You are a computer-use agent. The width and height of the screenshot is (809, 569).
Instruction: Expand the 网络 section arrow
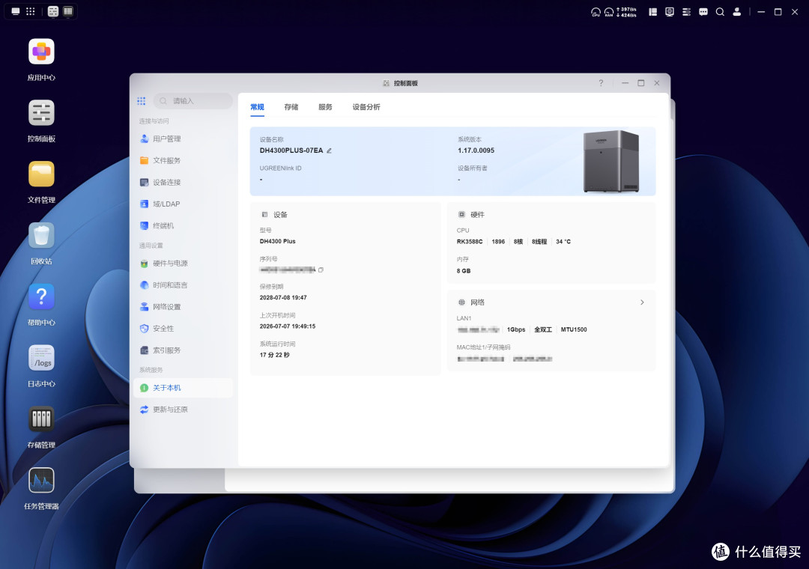tap(642, 302)
